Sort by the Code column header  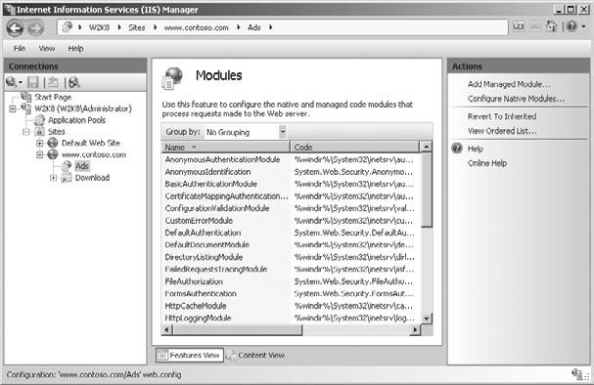pos(355,148)
